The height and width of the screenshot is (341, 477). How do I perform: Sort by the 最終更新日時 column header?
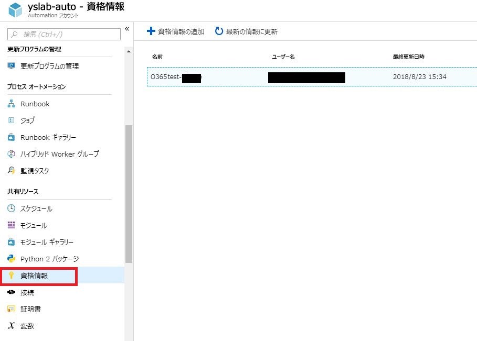pos(409,57)
